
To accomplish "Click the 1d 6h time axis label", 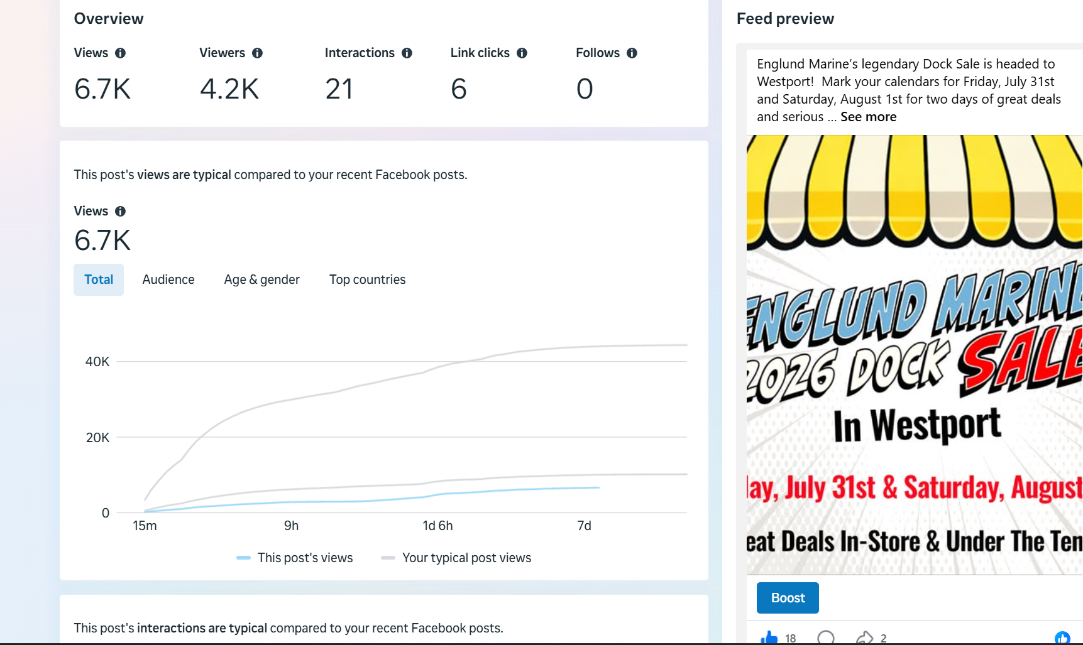I will pyautogui.click(x=437, y=526).
